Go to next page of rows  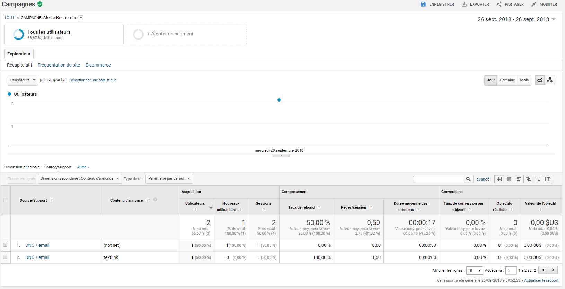(x=553, y=270)
